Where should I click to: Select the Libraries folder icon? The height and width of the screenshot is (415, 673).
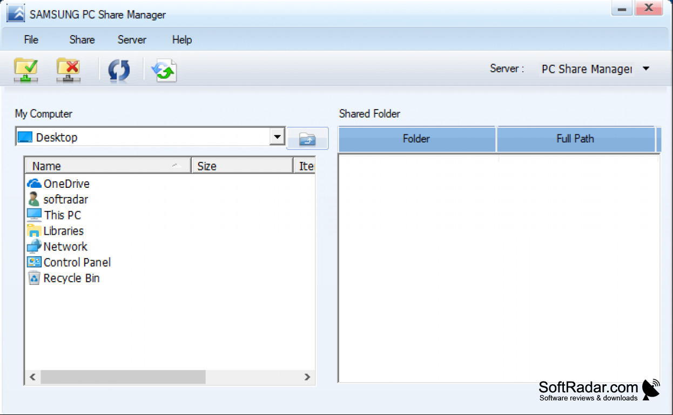[34, 231]
